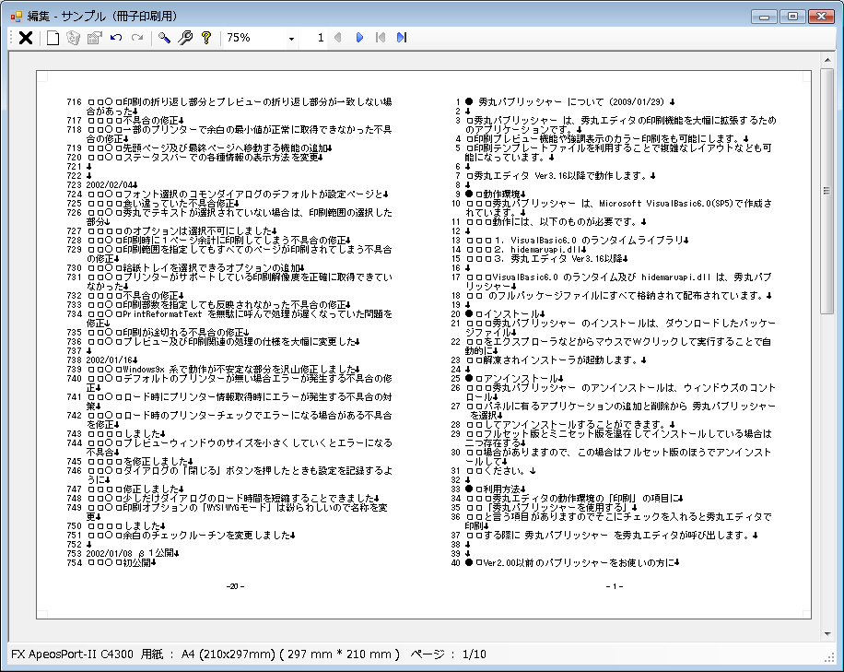Jump to last page icon

tap(401, 38)
